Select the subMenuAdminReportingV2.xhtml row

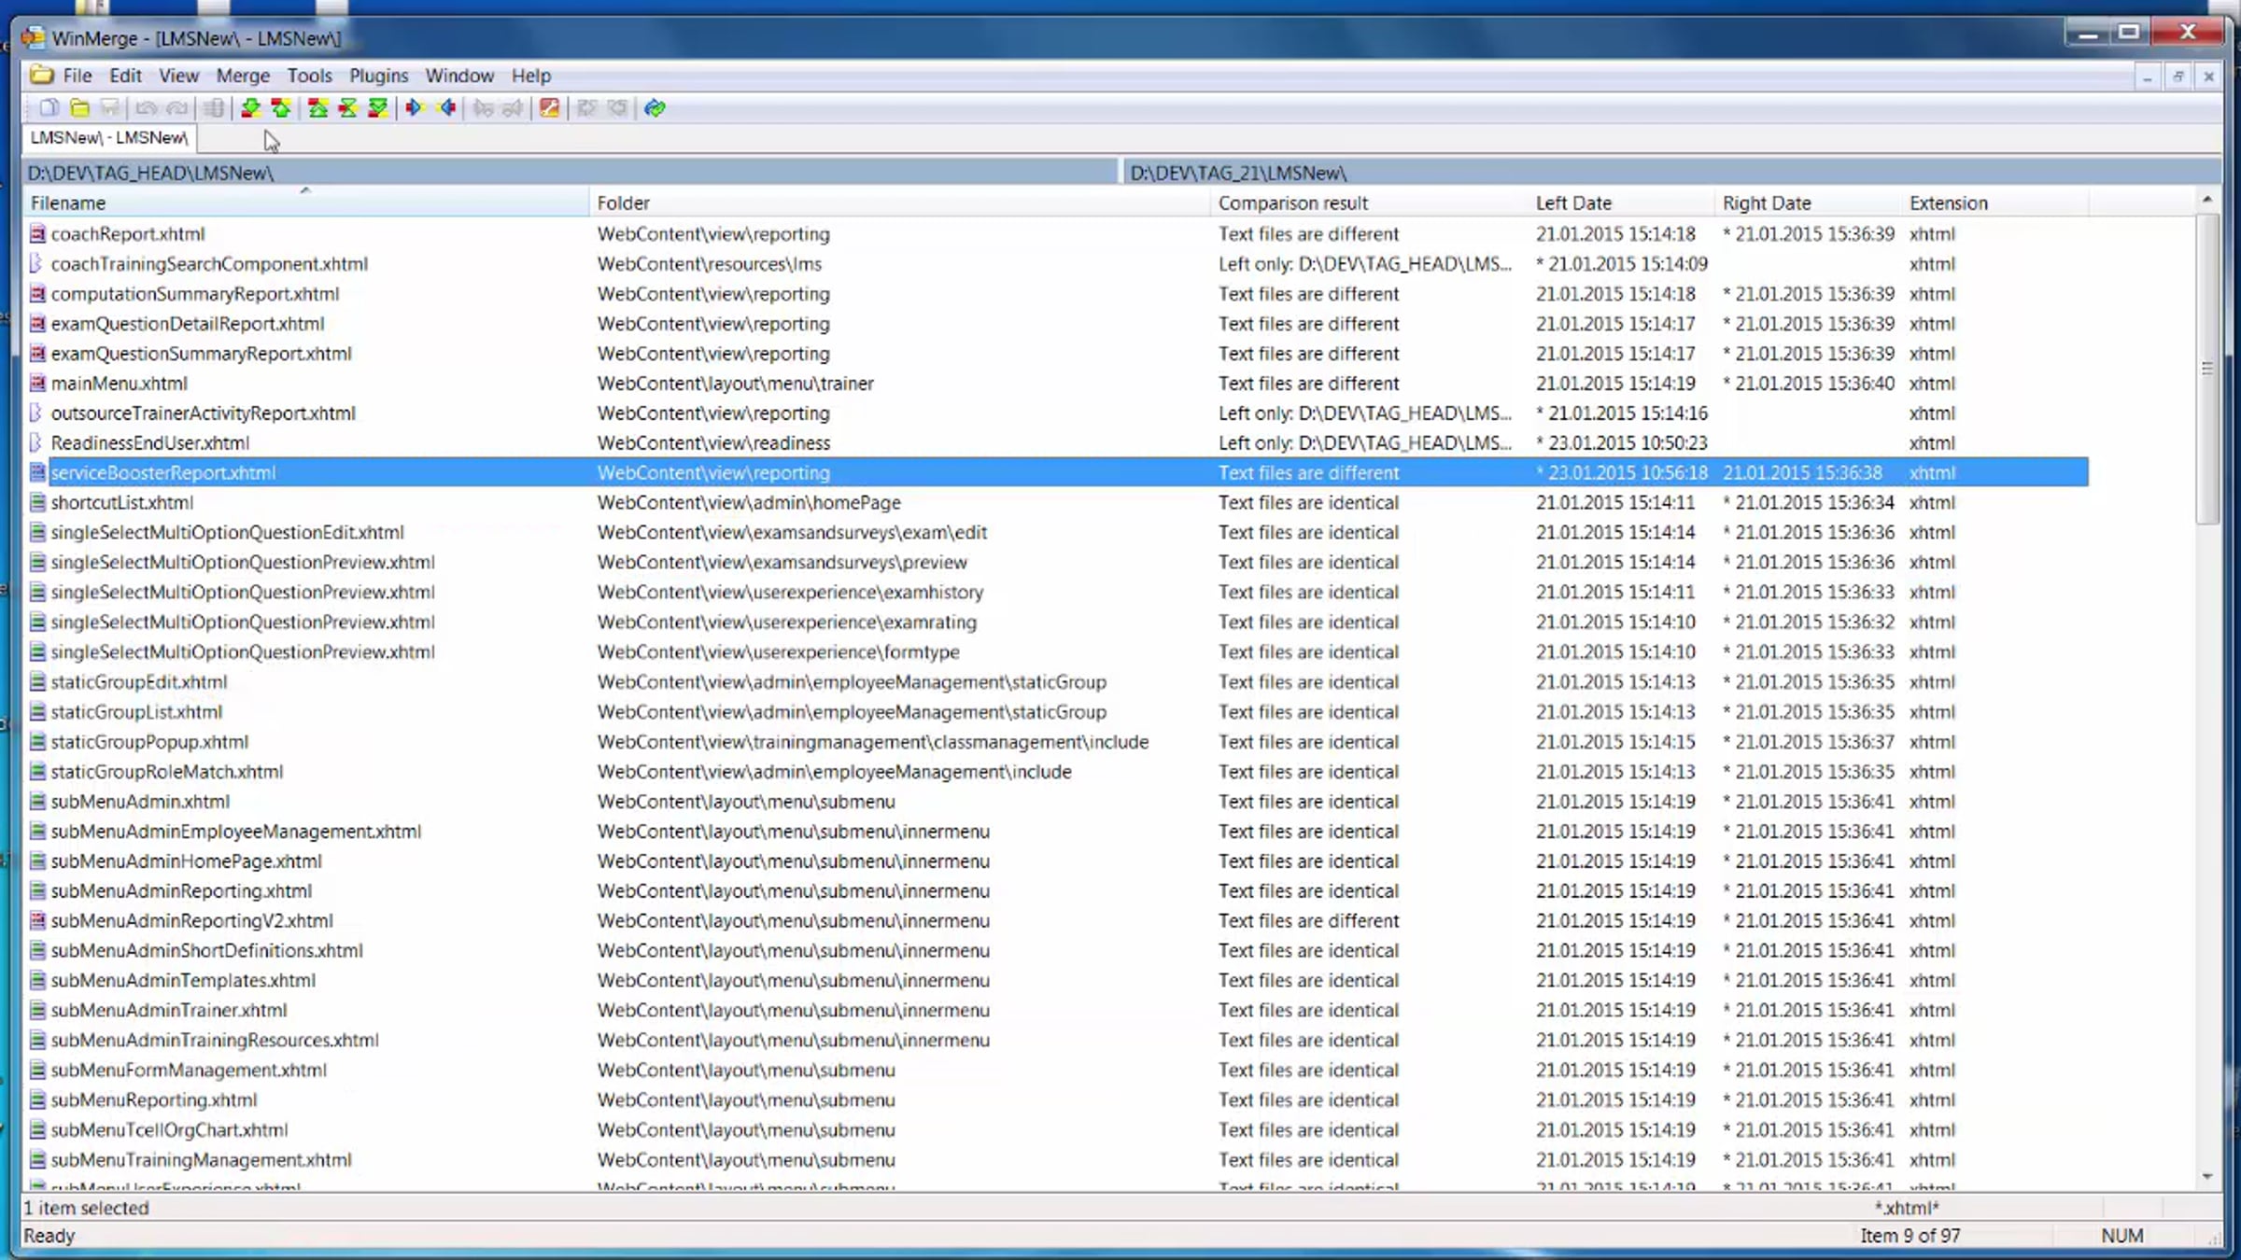coord(191,921)
